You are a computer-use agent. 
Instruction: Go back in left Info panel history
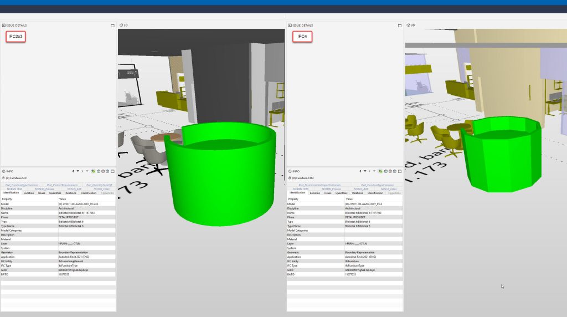pyautogui.click(x=74, y=171)
